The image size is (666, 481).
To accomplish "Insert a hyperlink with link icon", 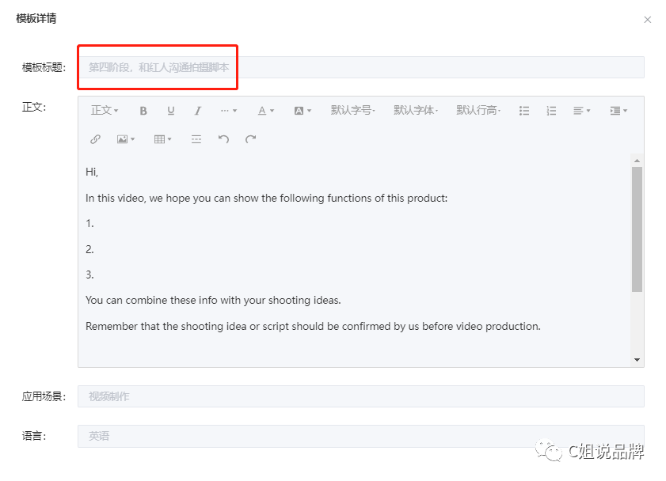I will tap(95, 139).
